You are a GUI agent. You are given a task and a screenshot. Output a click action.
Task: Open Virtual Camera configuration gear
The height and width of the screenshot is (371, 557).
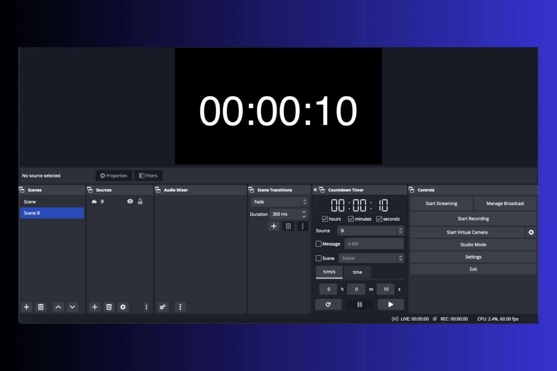(531, 232)
